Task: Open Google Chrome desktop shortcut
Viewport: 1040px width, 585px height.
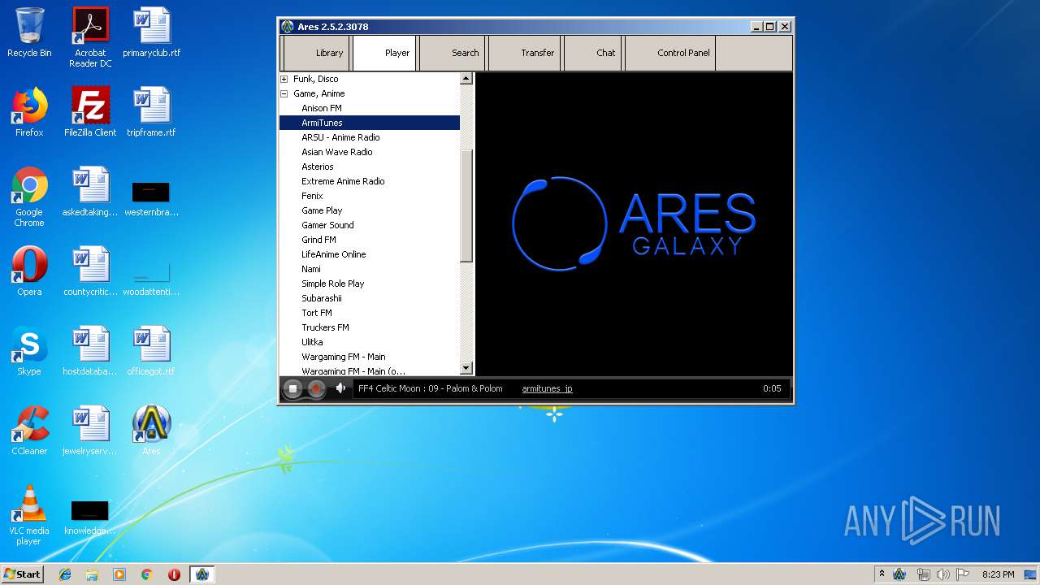Action: pyautogui.click(x=29, y=197)
